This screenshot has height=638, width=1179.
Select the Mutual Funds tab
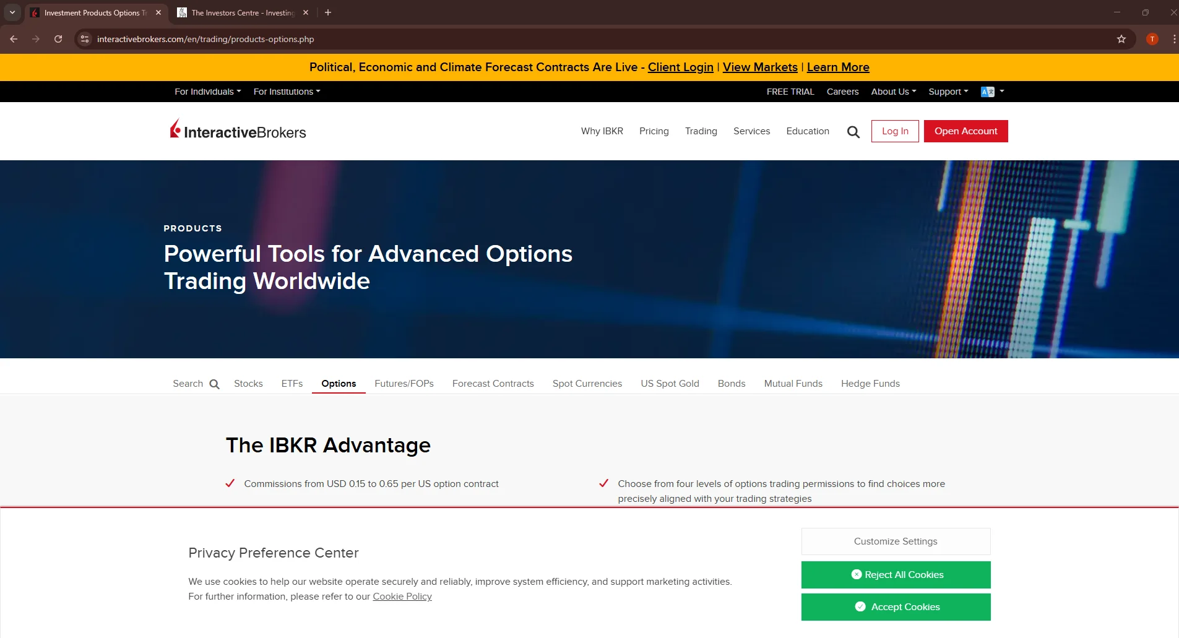(793, 384)
